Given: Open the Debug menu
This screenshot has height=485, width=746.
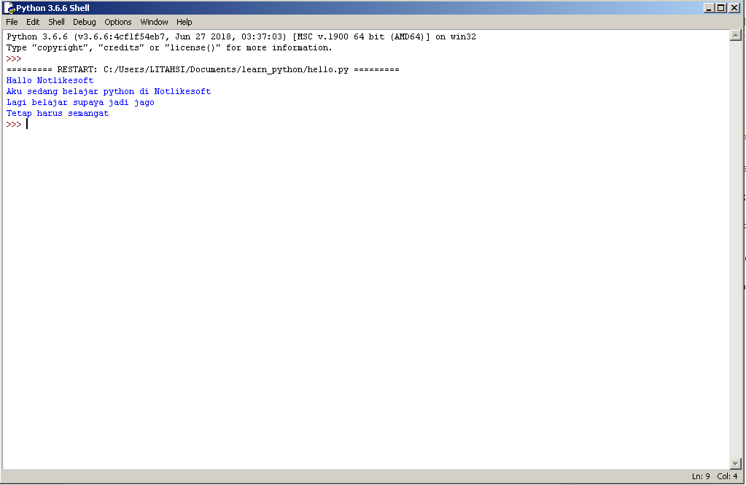Looking at the screenshot, I should 84,22.
